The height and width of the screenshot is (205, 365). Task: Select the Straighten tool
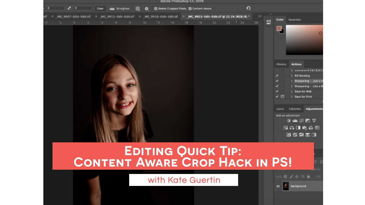click(x=120, y=9)
